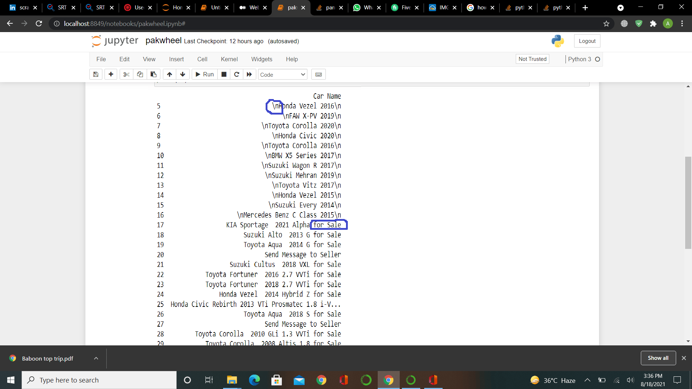Open the Help menu
This screenshot has width=692, height=389.
[x=292, y=59]
